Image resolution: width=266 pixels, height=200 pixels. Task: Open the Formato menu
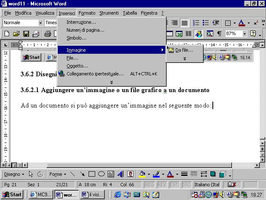click(87, 13)
